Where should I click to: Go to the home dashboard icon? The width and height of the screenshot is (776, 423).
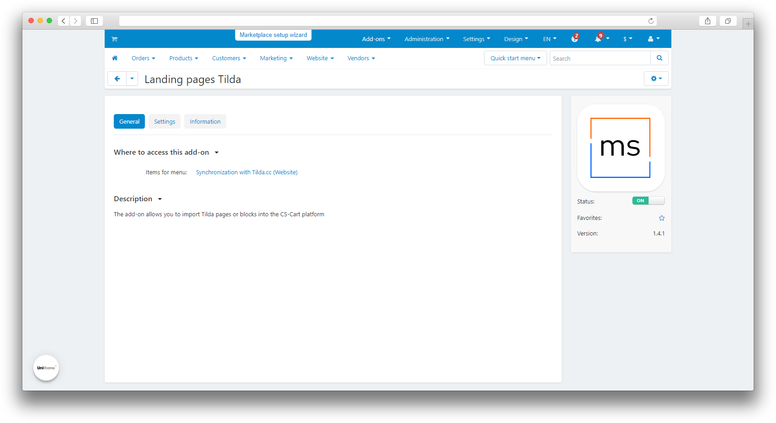[115, 58]
